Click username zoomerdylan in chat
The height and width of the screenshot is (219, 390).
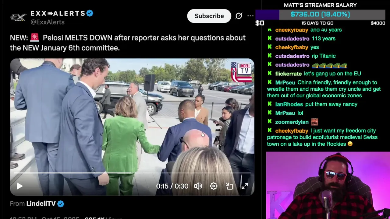pyautogui.click(x=292, y=122)
